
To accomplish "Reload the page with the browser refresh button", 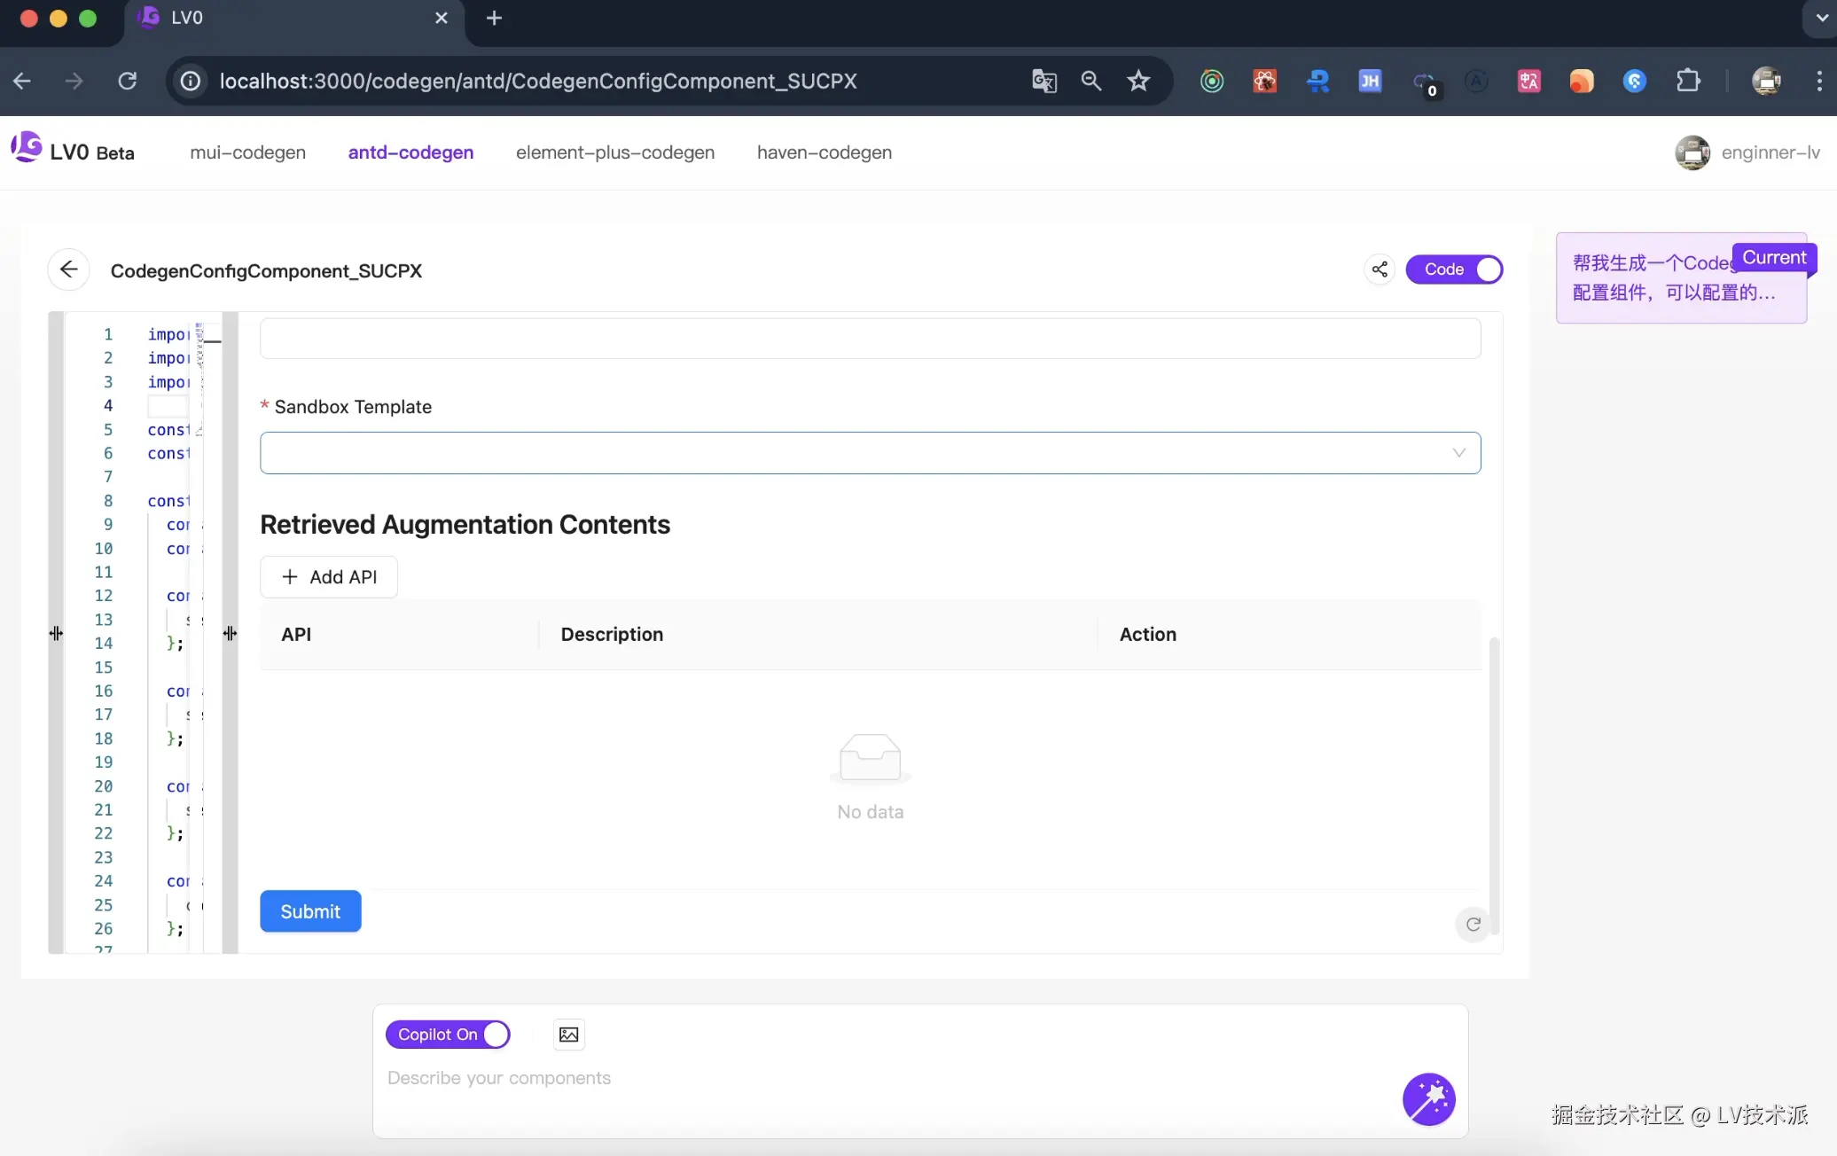I will tap(128, 82).
